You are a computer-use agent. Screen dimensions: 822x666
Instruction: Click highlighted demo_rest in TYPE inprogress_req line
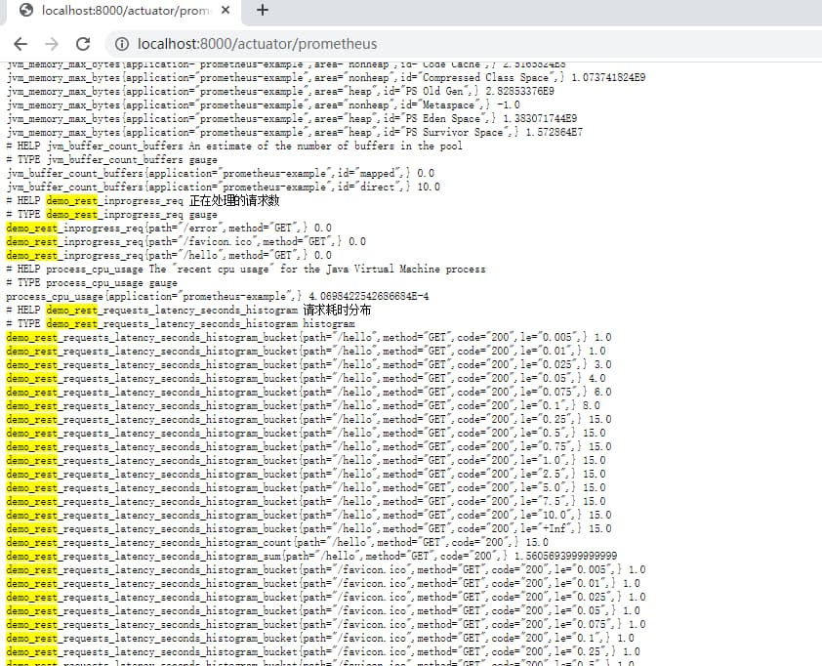click(x=71, y=214)
